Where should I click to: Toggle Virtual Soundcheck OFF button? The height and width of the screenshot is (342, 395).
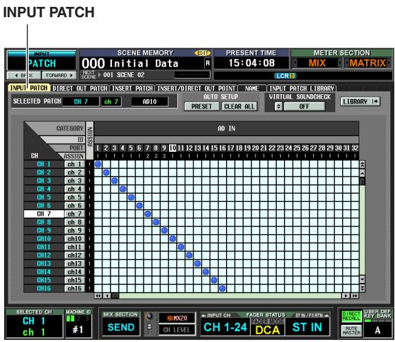304,106
